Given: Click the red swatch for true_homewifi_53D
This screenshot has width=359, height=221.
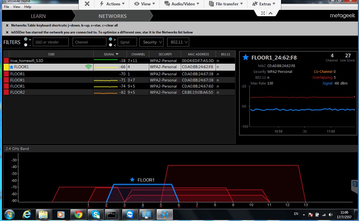Looking at the screenshot, I should (6, 61).
